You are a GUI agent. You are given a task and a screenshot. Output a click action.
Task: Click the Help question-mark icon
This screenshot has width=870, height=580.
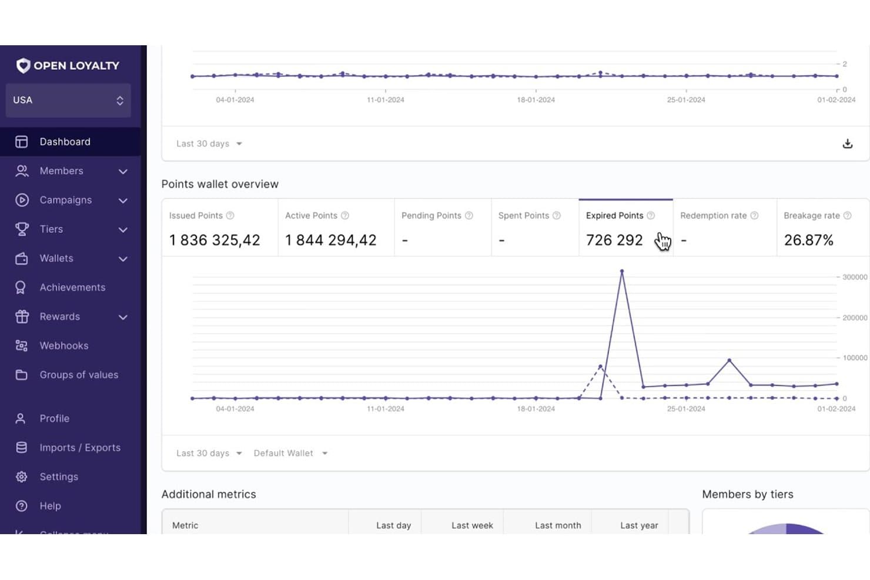point(22,506)
